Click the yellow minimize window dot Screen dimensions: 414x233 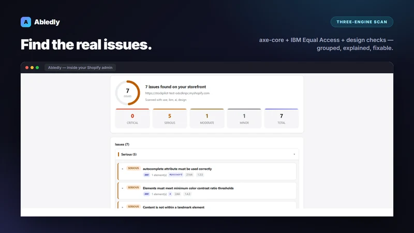pos(32,68)
